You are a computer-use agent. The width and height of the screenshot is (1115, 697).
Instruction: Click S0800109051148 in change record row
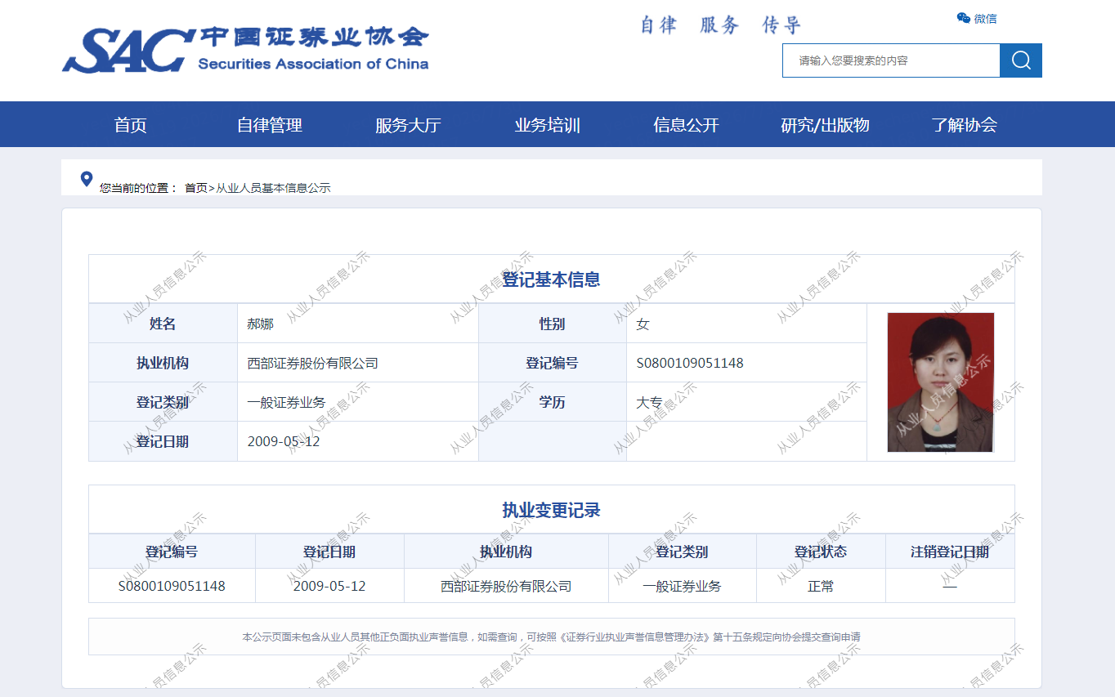click(x=172, y=587)
